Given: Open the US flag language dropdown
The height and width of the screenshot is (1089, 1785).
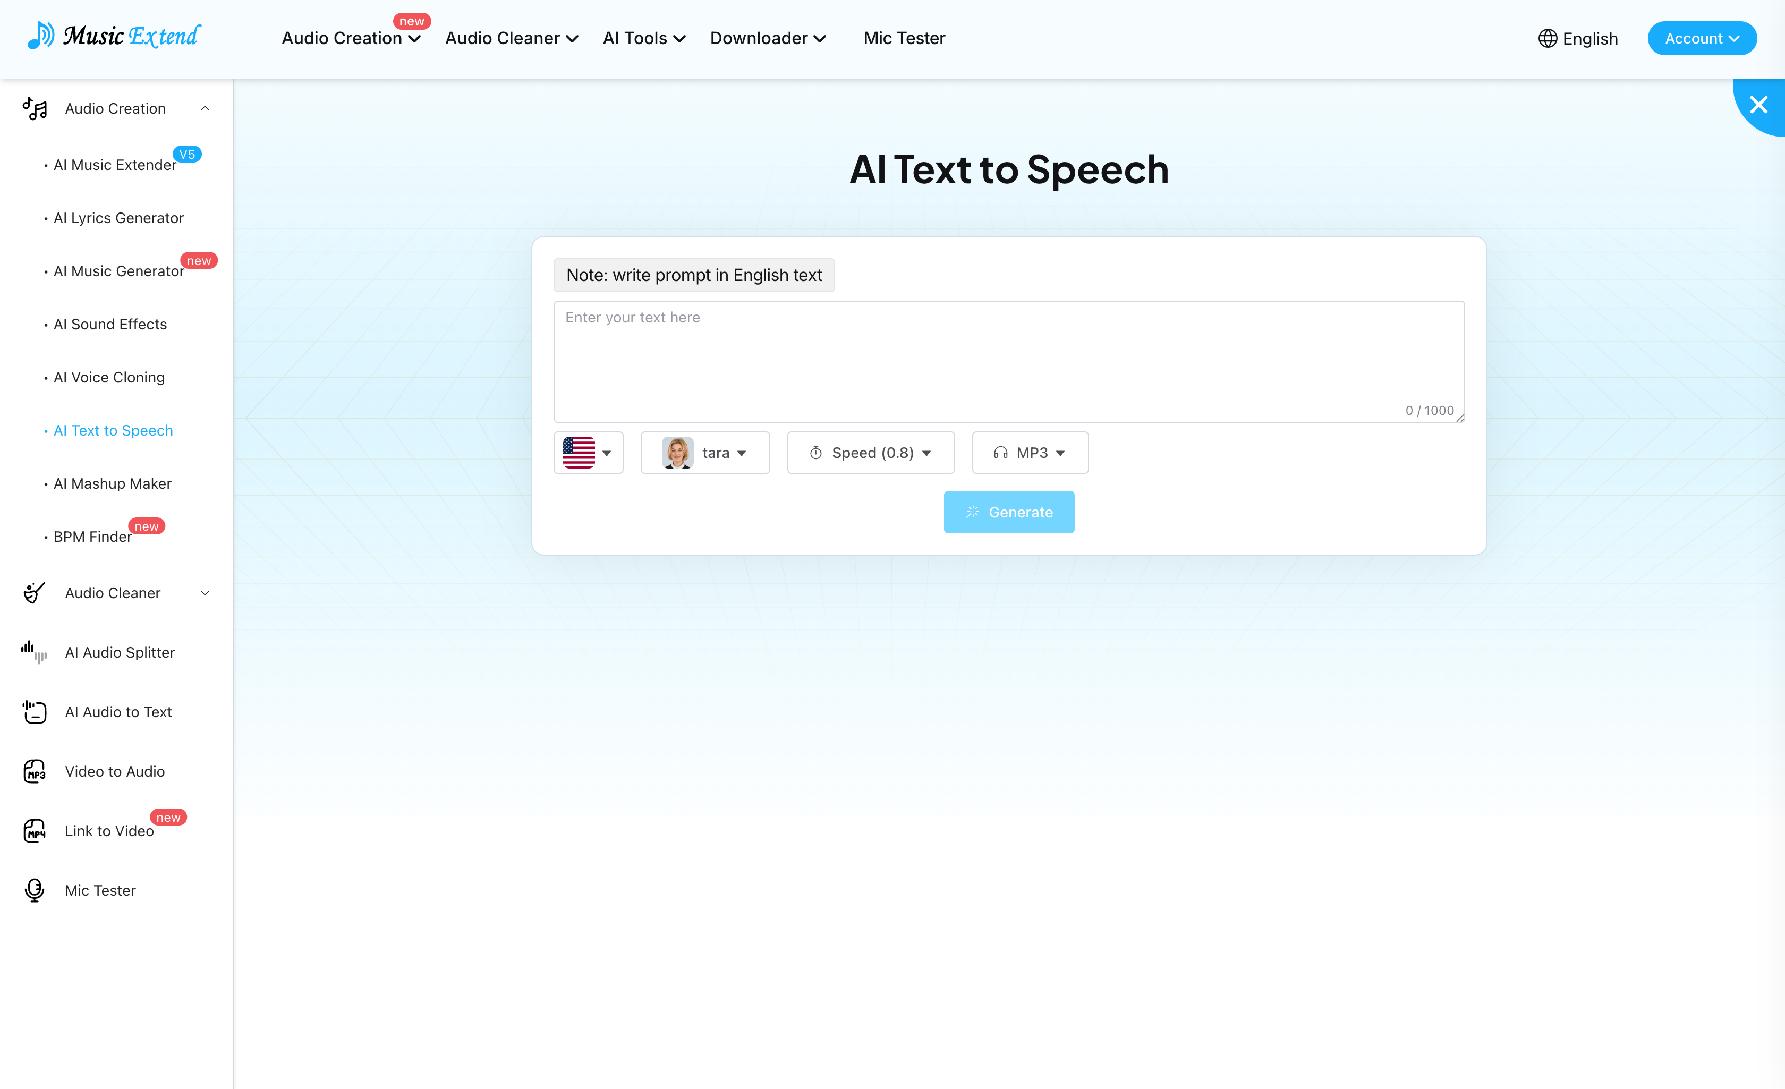Looking at the screenshot, I should pos(588,453).
